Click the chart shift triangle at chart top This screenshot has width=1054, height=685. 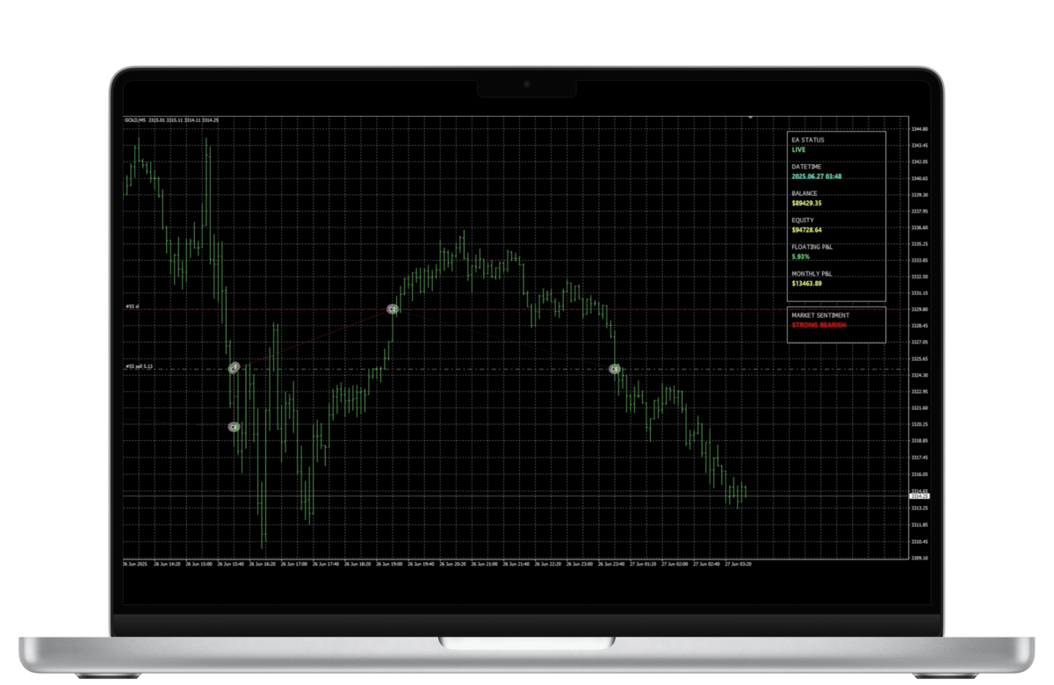750,116
